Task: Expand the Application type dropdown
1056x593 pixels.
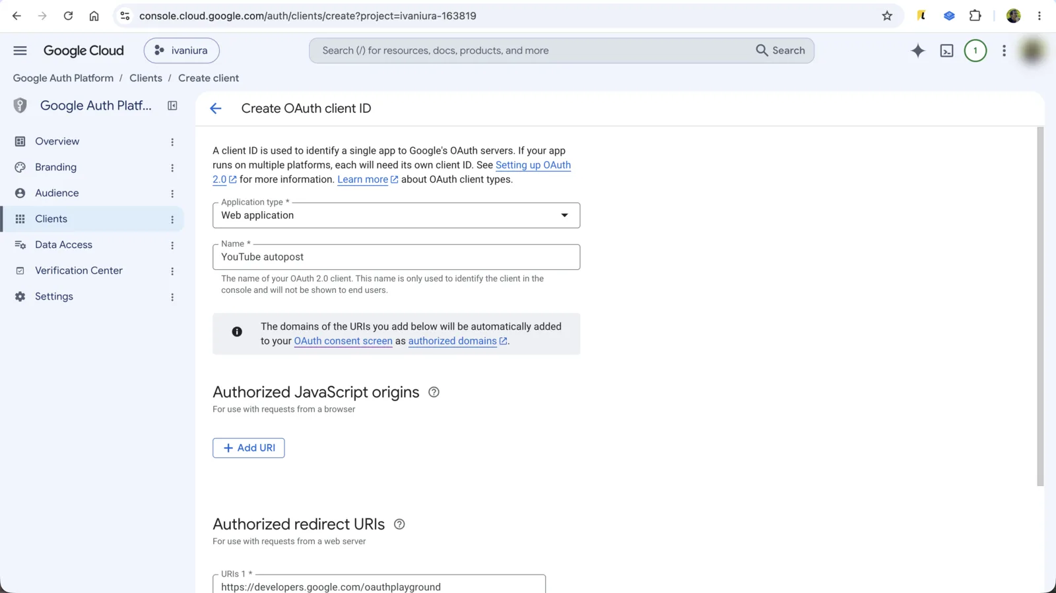Action: coord(396,216)
